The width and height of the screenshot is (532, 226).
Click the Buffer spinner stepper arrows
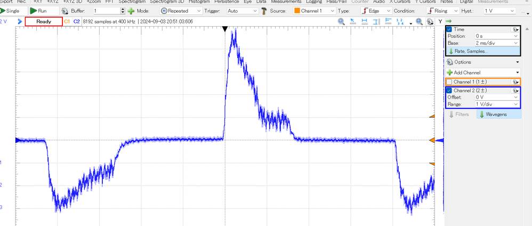[123, 11]
